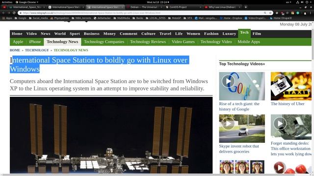Open the Chrome profile avatar icon

pyautogui.click(x=305, y=13)
